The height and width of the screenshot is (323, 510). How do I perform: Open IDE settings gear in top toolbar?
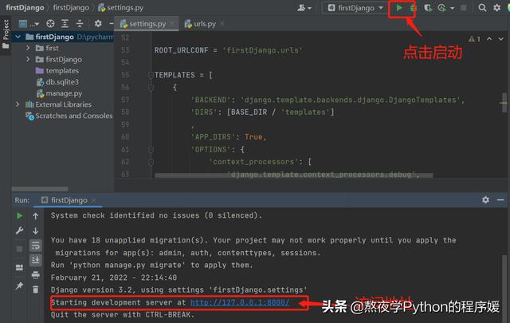(496, 8)
